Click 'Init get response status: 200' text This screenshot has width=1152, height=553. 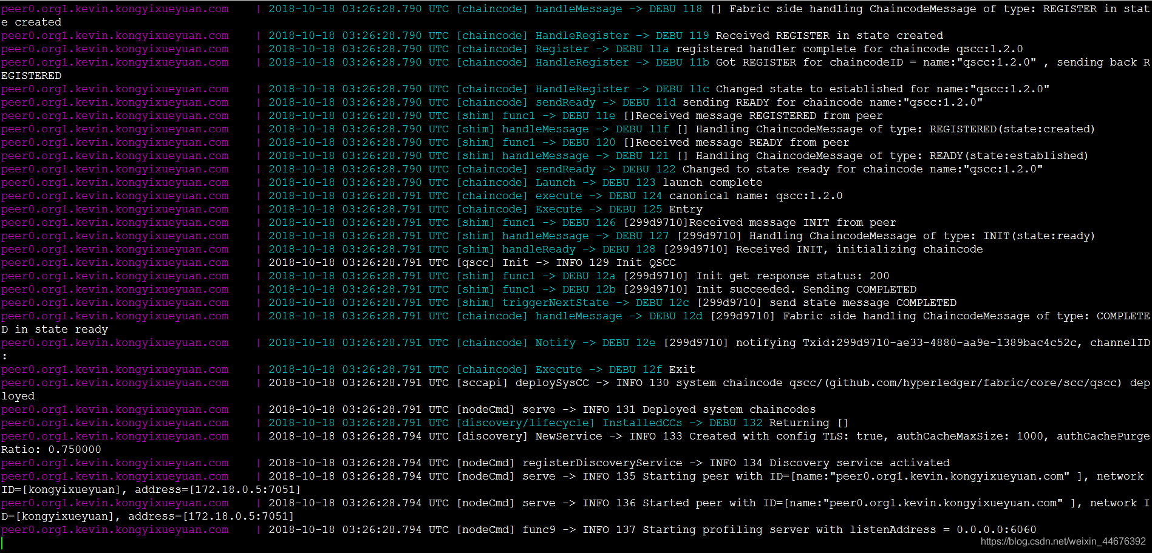pyautogui.click(x=792, y=276)
